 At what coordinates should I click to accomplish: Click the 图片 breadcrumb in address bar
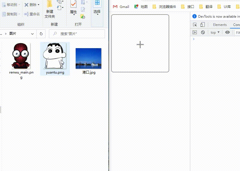coord(13,34)
